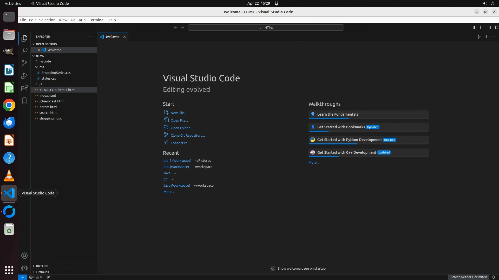Uncheck Show welcome page on startup
This screenshot has width=499, height=280.
click(x=273, y=268)
